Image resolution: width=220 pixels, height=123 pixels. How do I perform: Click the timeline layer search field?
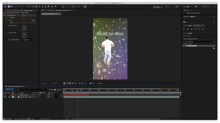(x=32, y=90)
